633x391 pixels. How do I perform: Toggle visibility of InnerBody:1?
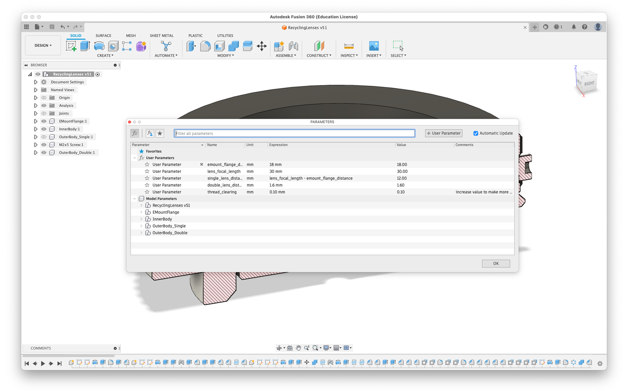(x=44, y=129)
